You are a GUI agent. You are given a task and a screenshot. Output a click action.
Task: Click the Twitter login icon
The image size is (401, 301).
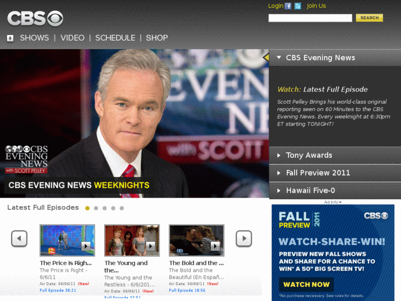click(x=298, y=6)
